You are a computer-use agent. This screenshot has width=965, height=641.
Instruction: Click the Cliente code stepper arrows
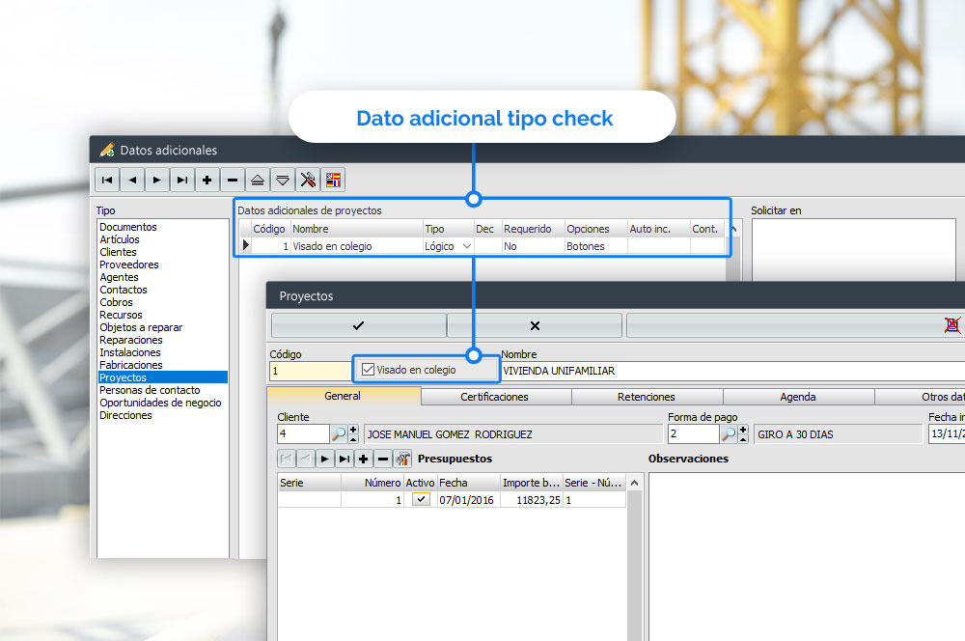point(353,434)
